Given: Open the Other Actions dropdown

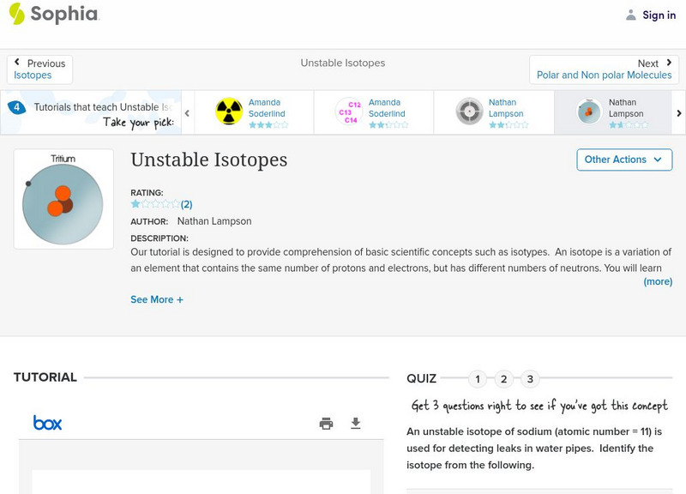Looking at the screenshot, I should (x=623, y=160).
